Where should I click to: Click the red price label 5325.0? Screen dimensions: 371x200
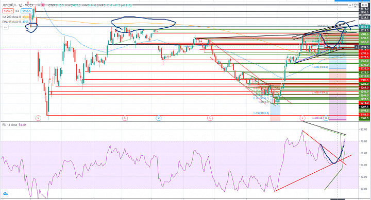364,68
